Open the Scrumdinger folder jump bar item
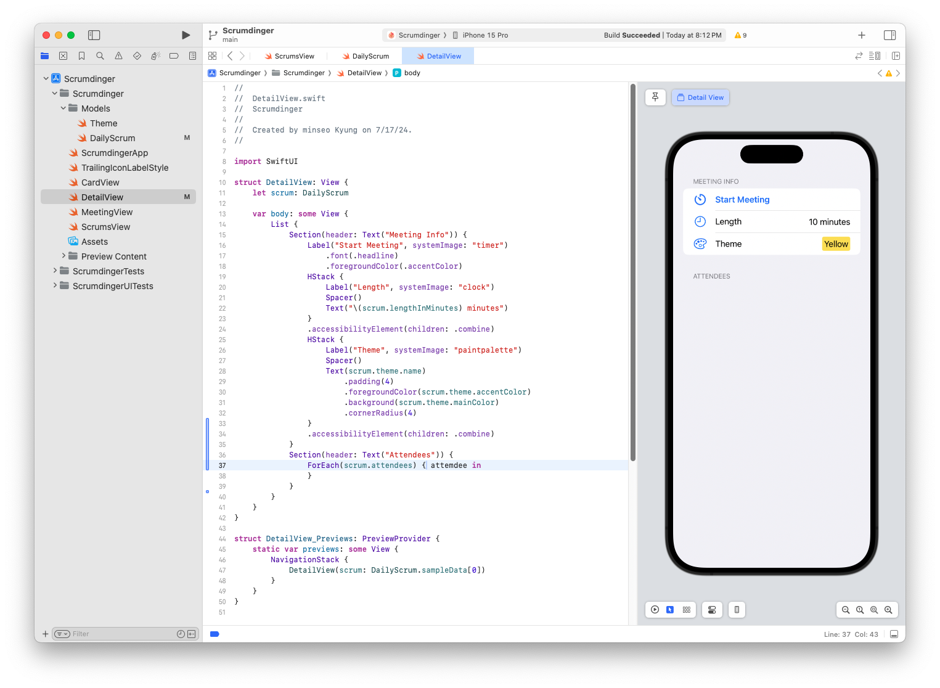This screenshot has width=940, height=688. click(x=298, y=73)
